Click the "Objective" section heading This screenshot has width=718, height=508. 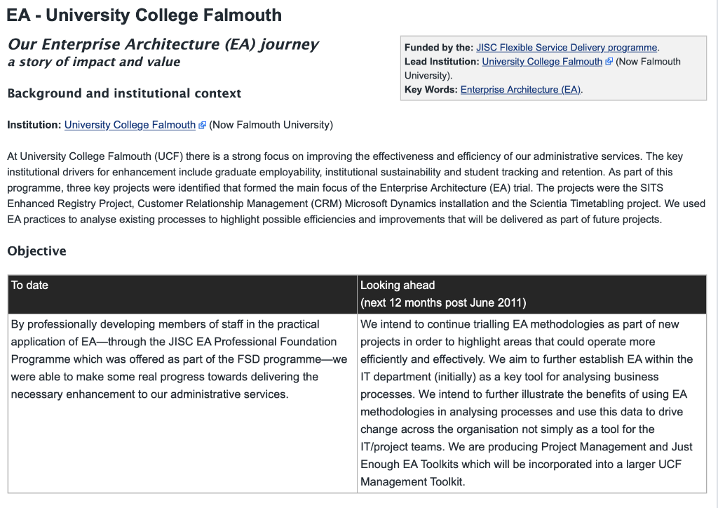pyautogui.click(x=36, y=251)
